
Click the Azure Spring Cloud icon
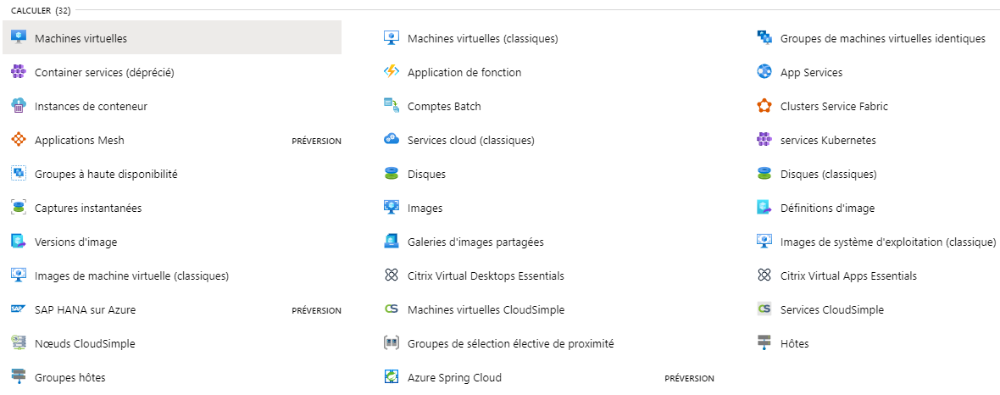point(391,377)
